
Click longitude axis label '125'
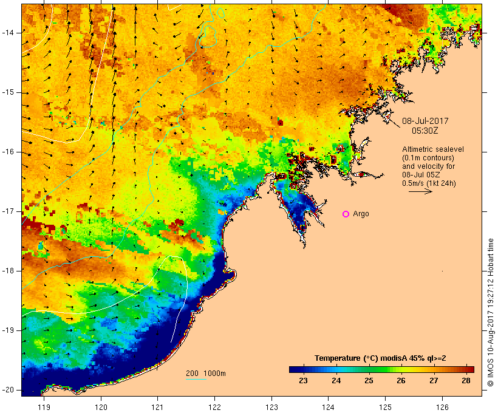(x=386, y=407)
